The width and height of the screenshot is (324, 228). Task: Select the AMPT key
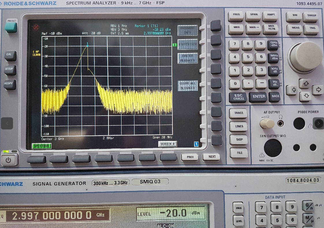pos(270,16)
